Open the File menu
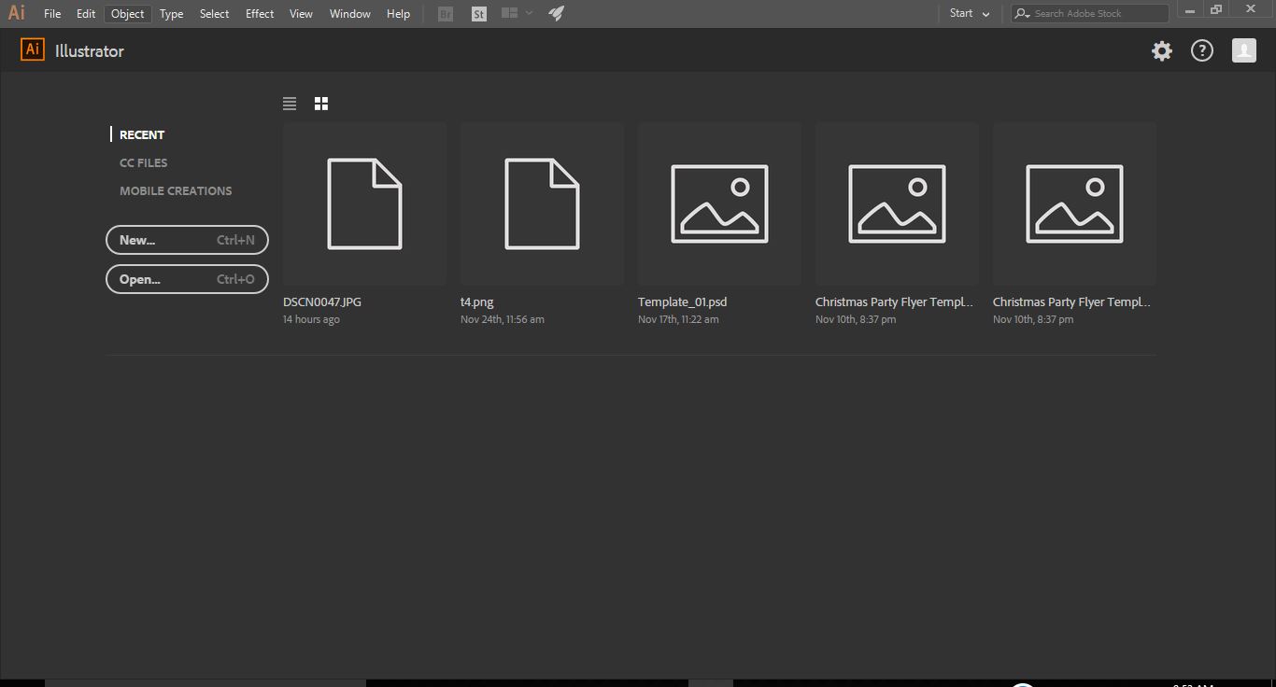Screen dimensions: 1276x687 52,14
